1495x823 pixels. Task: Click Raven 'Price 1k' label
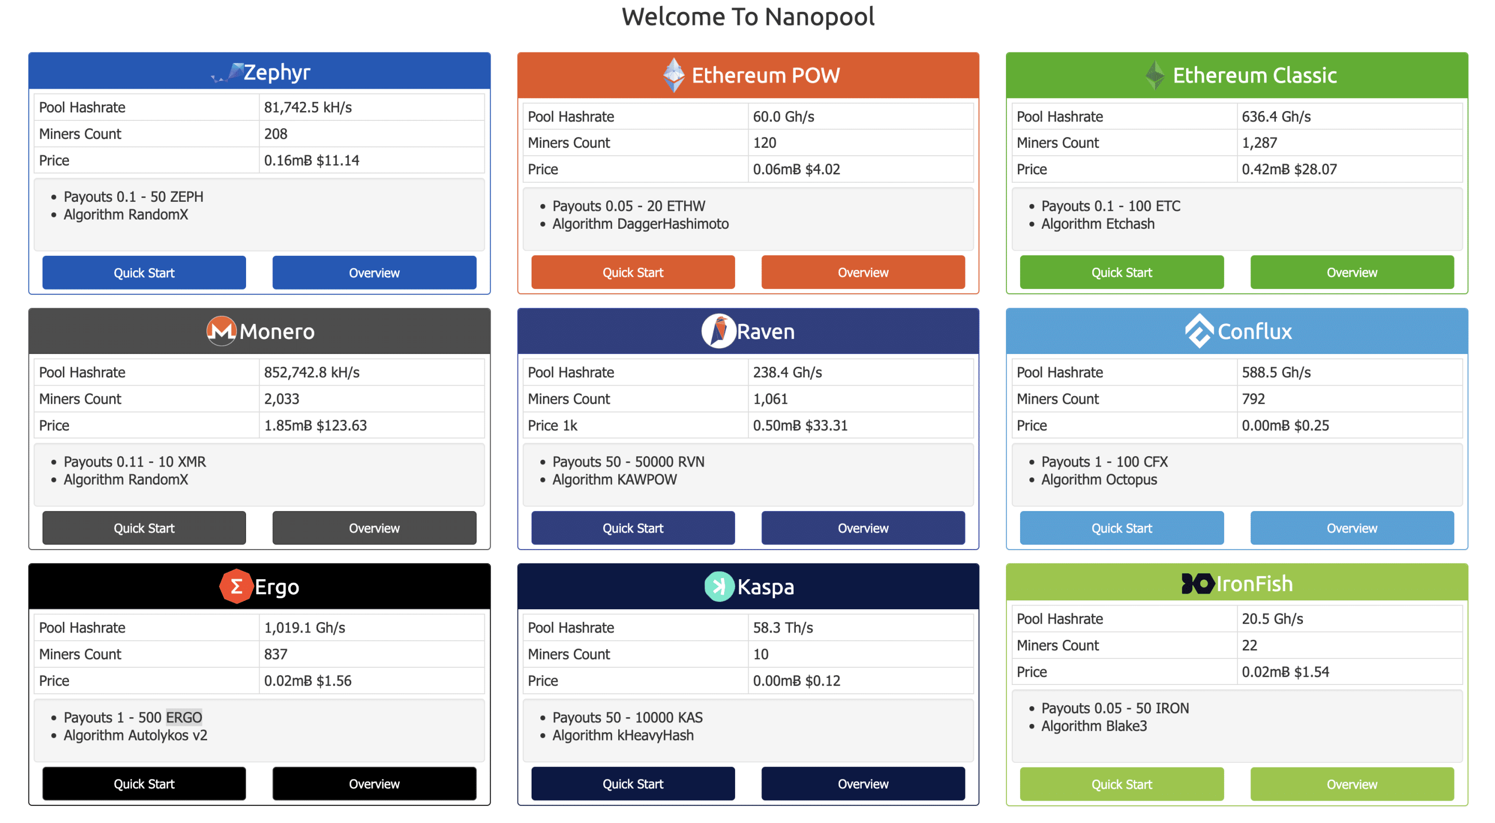552,425
